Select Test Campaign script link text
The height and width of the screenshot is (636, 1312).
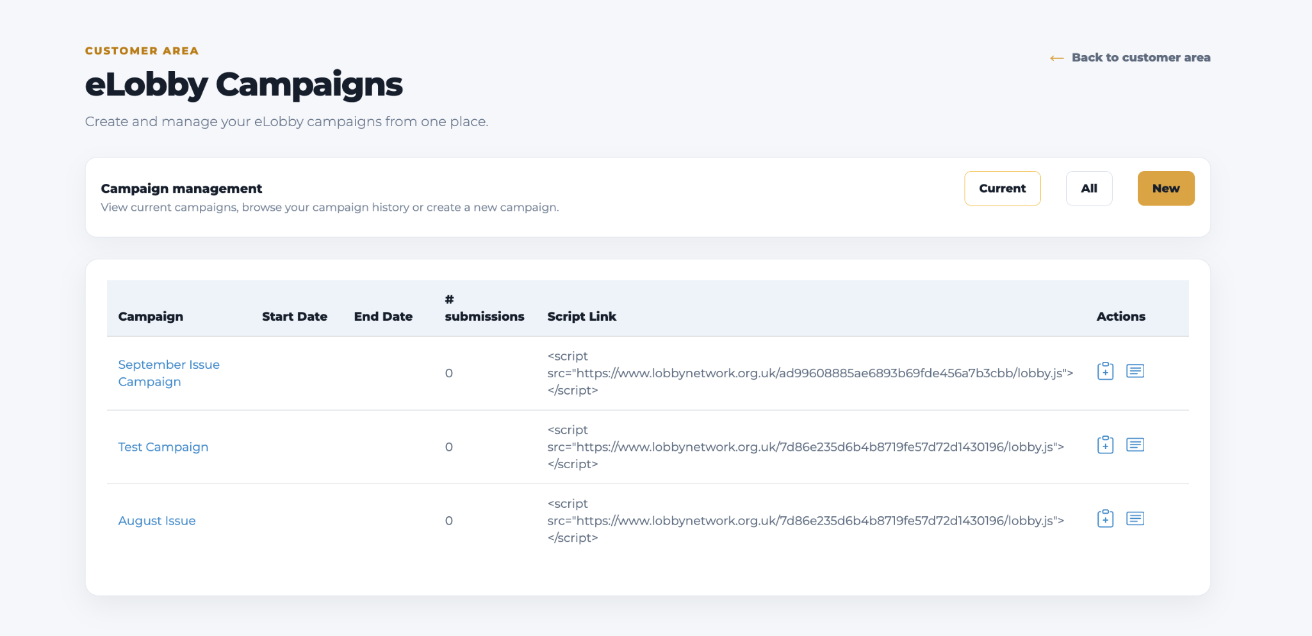tap(806, 447)
